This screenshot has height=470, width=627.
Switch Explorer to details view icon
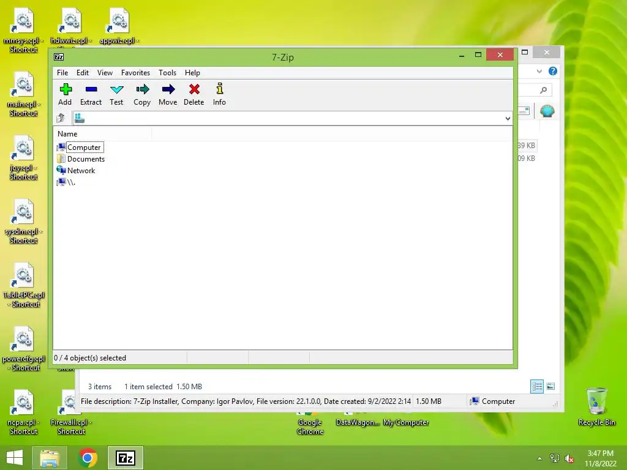[537, 386]
